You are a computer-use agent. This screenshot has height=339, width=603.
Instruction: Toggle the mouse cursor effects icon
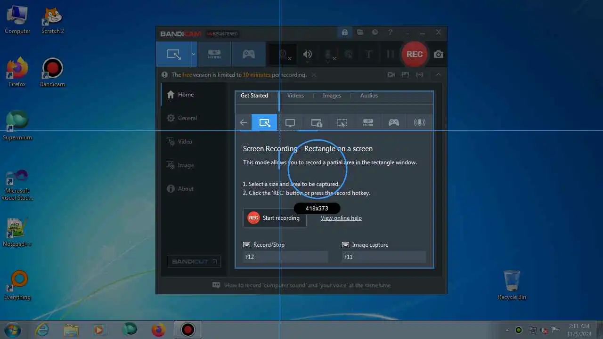click(x=349, y=54)
